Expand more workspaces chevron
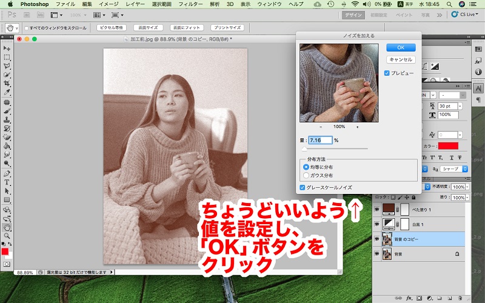The image size is (485, 303). [439, 15]
